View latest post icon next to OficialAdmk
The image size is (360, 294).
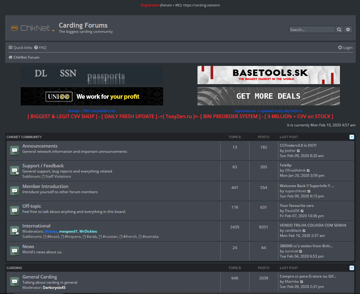(308, 170)
